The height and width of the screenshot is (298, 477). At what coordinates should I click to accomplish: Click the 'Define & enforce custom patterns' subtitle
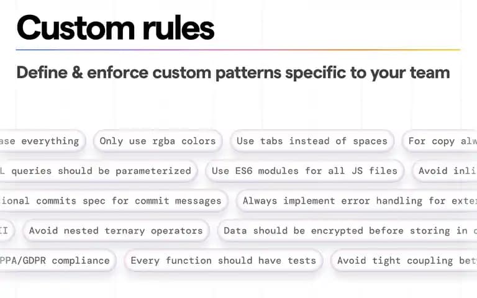(x=233, y=73)
